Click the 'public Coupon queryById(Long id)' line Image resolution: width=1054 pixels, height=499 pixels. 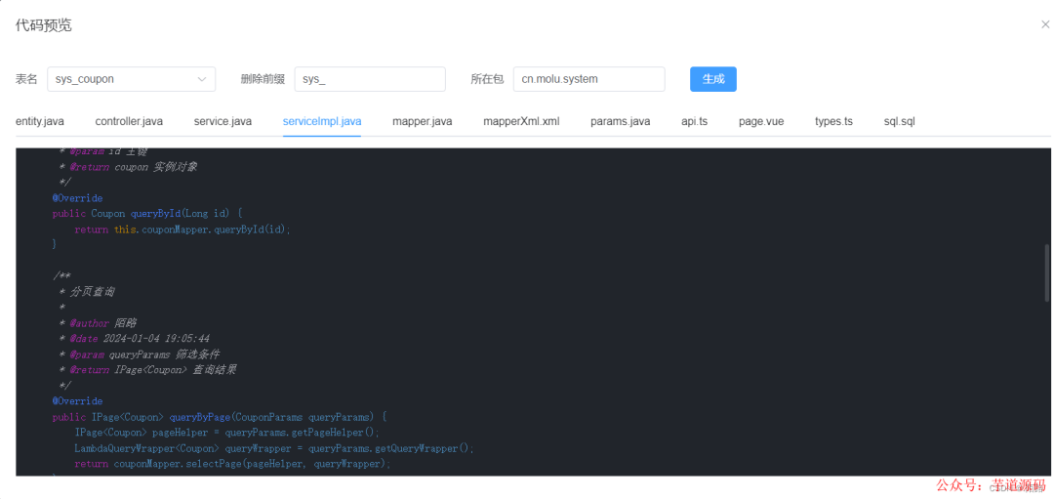147,214
